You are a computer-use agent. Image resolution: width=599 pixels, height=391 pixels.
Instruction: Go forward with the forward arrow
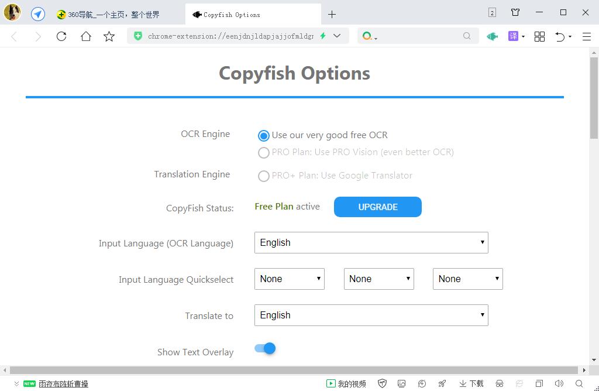[x=37, y=37]
